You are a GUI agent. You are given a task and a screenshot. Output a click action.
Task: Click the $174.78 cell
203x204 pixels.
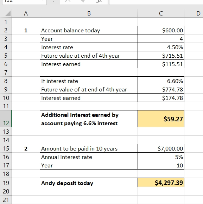(161, 98)
